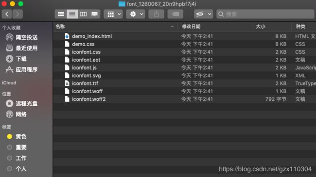Focus the search field
The image size is (316, 177).
pyautogui.click(x=265, y=14)
